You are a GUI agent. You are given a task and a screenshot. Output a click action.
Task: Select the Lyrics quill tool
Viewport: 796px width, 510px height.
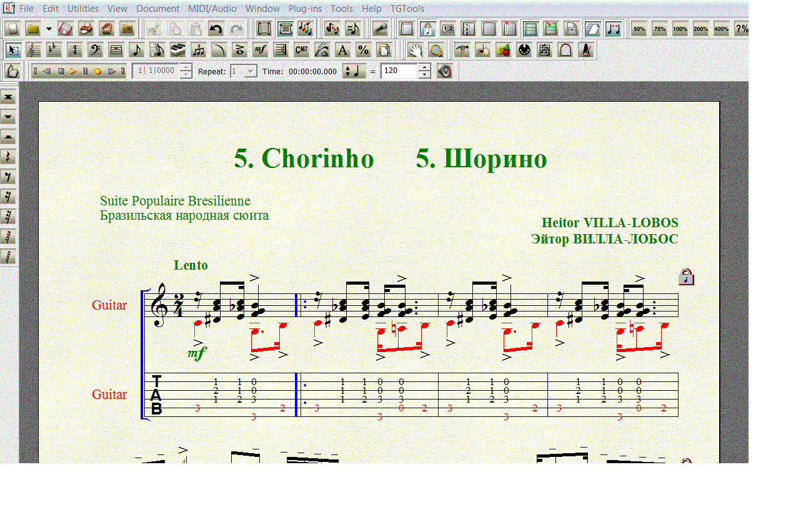[322, 50]
